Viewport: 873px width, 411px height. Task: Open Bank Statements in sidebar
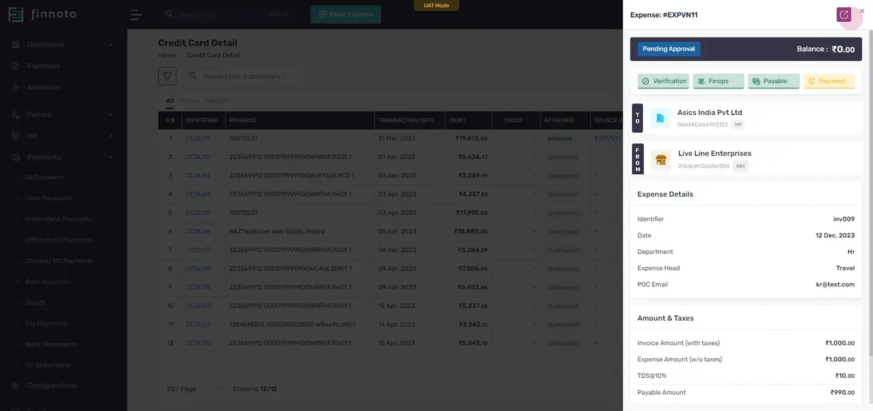tap(51, 344)
